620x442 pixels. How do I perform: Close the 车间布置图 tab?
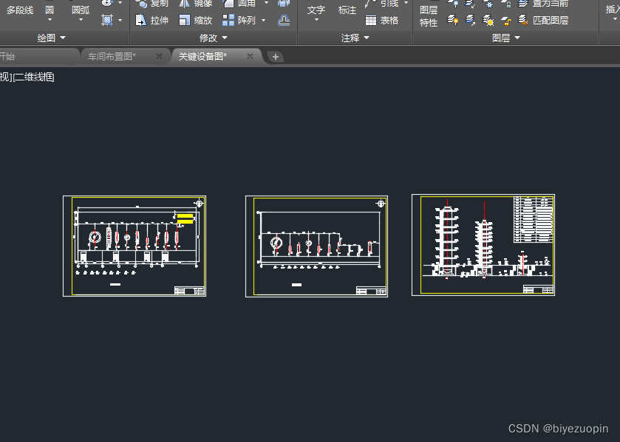click(160, 56)
